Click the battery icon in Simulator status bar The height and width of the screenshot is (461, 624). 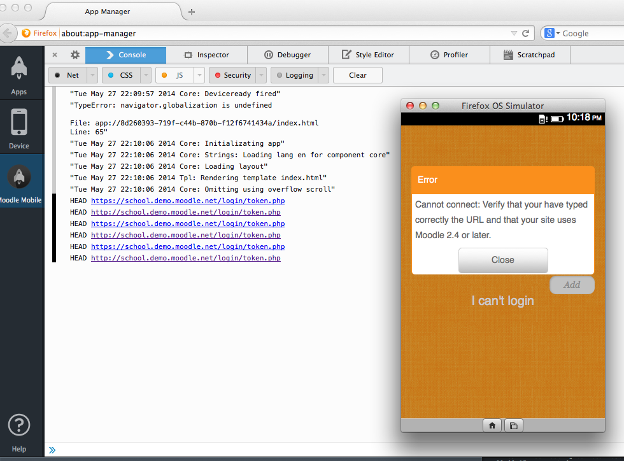pyautogui.click(x=557, y=118)
